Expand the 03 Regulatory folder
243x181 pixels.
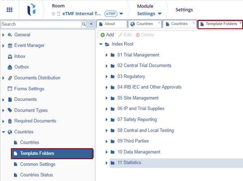pyautogui.click(x=106, y=77)
